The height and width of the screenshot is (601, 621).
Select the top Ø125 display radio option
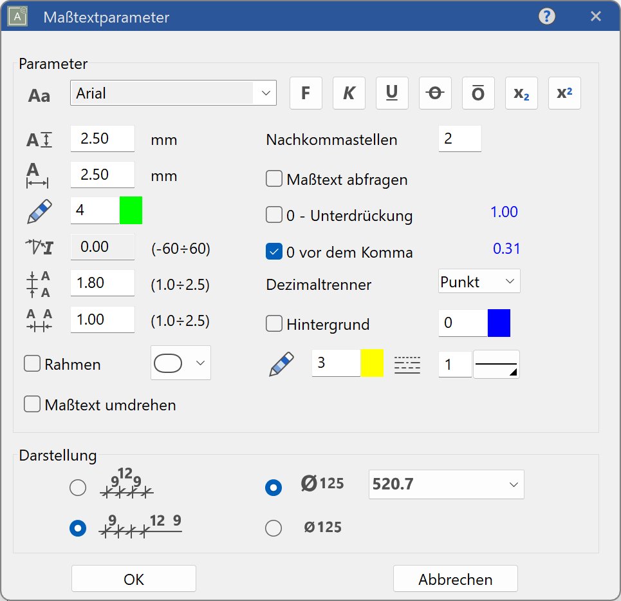[x=273, y=488]
